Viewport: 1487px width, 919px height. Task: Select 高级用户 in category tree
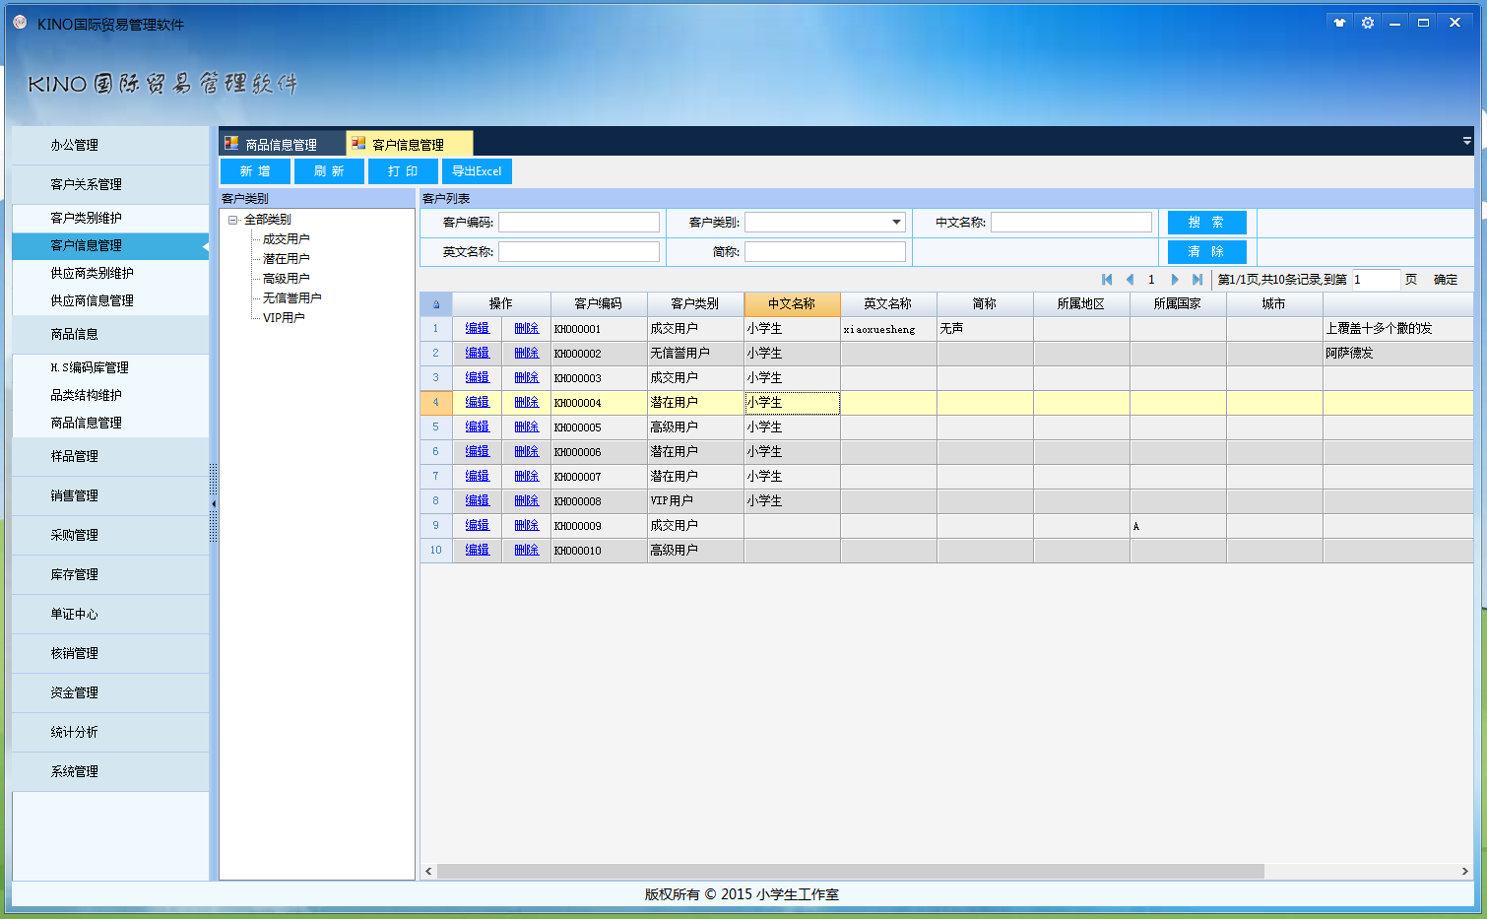[286, 279]
